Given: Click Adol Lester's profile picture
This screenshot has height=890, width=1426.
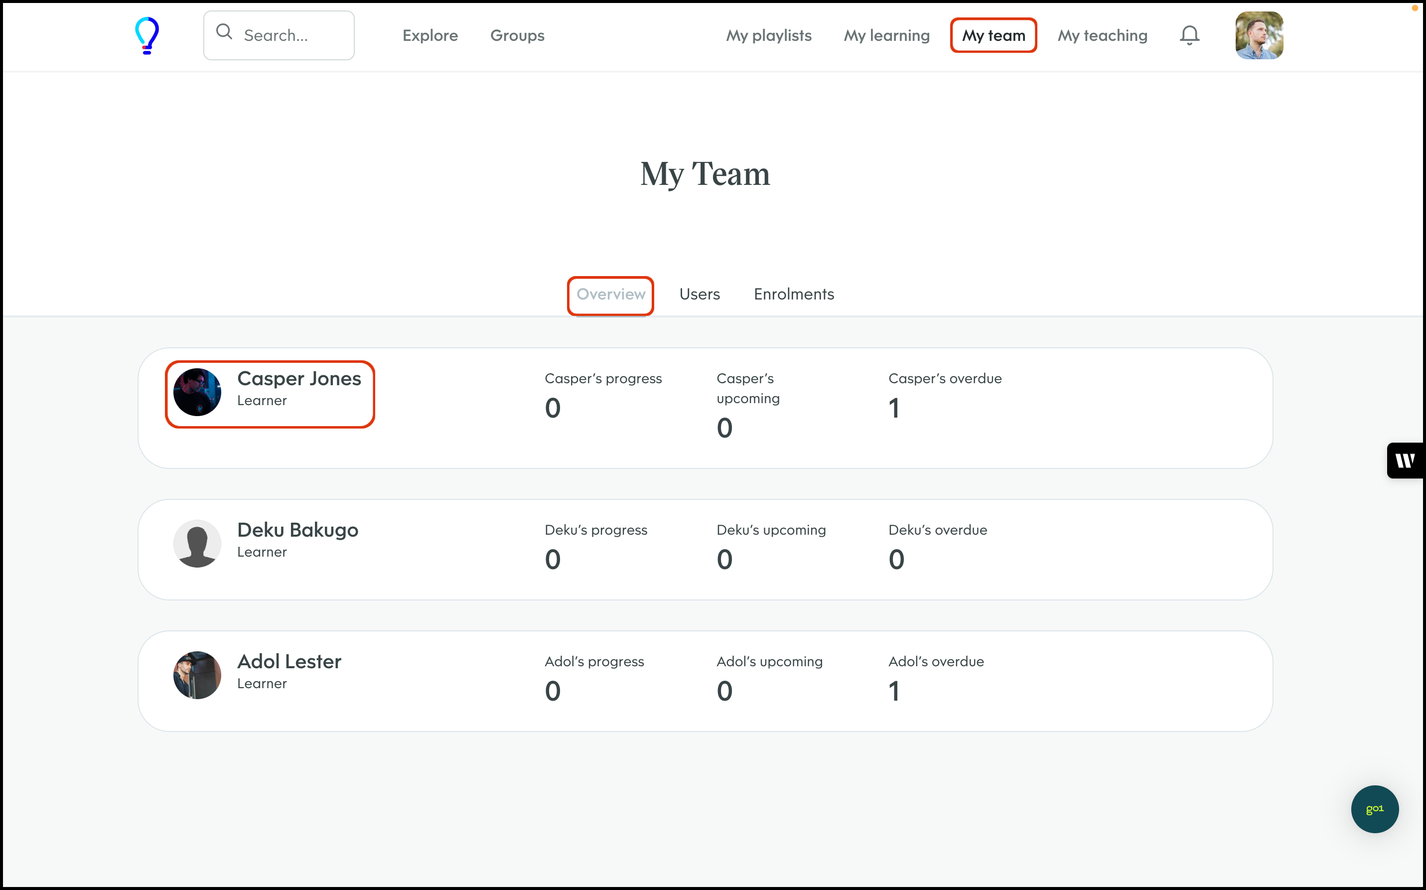Looking at the screenshot, I should [197, 675].
